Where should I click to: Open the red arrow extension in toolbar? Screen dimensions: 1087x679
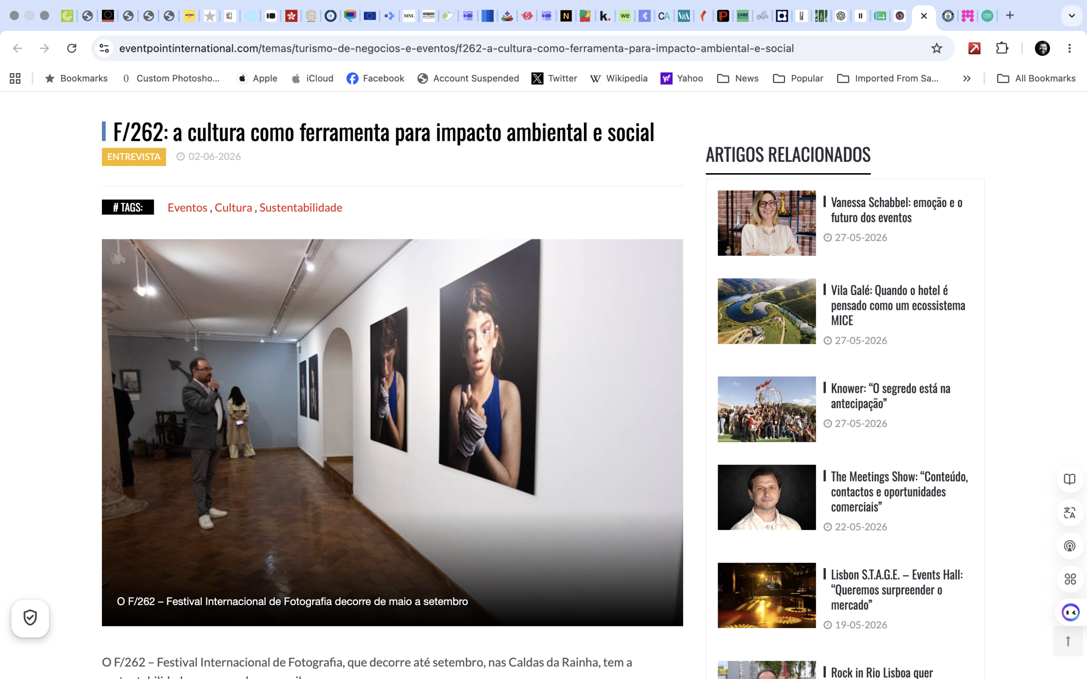[974, 48]
